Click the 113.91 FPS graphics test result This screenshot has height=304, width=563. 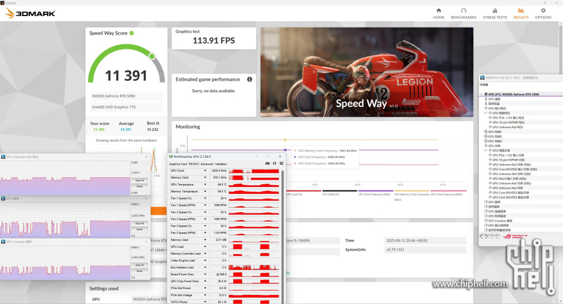(x=214, y=41)
